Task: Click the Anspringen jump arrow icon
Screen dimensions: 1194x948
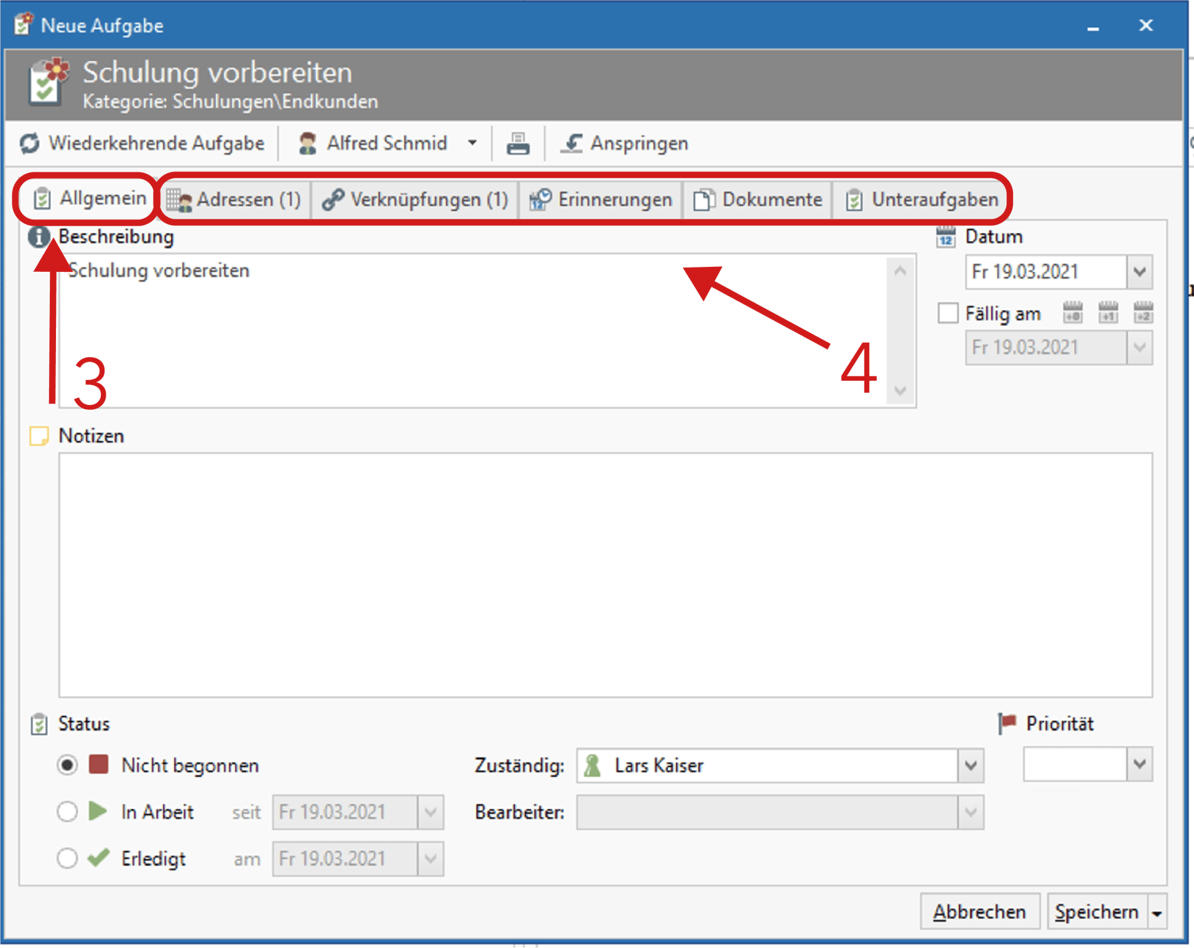Action: point(571,144)
